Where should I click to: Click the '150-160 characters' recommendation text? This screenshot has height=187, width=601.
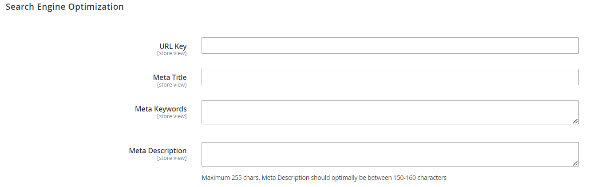coord(419,178)
